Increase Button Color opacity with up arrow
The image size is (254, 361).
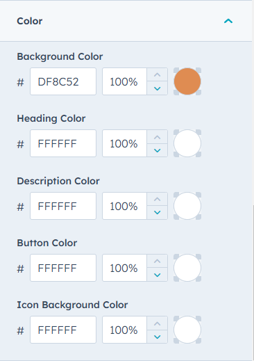click(x=158, y=261)
